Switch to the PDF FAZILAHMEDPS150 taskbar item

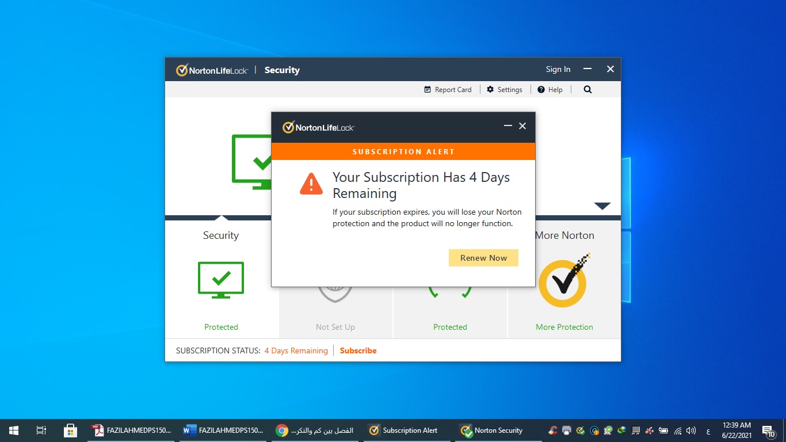tap(132, 430)
